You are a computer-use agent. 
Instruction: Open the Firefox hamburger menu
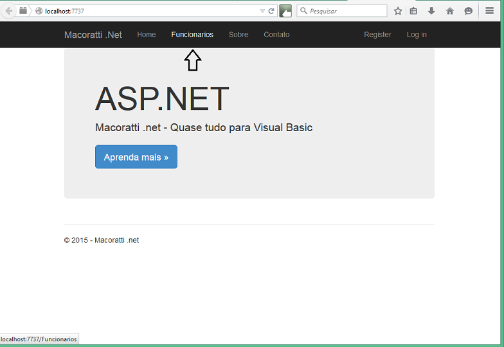[490, 11]
